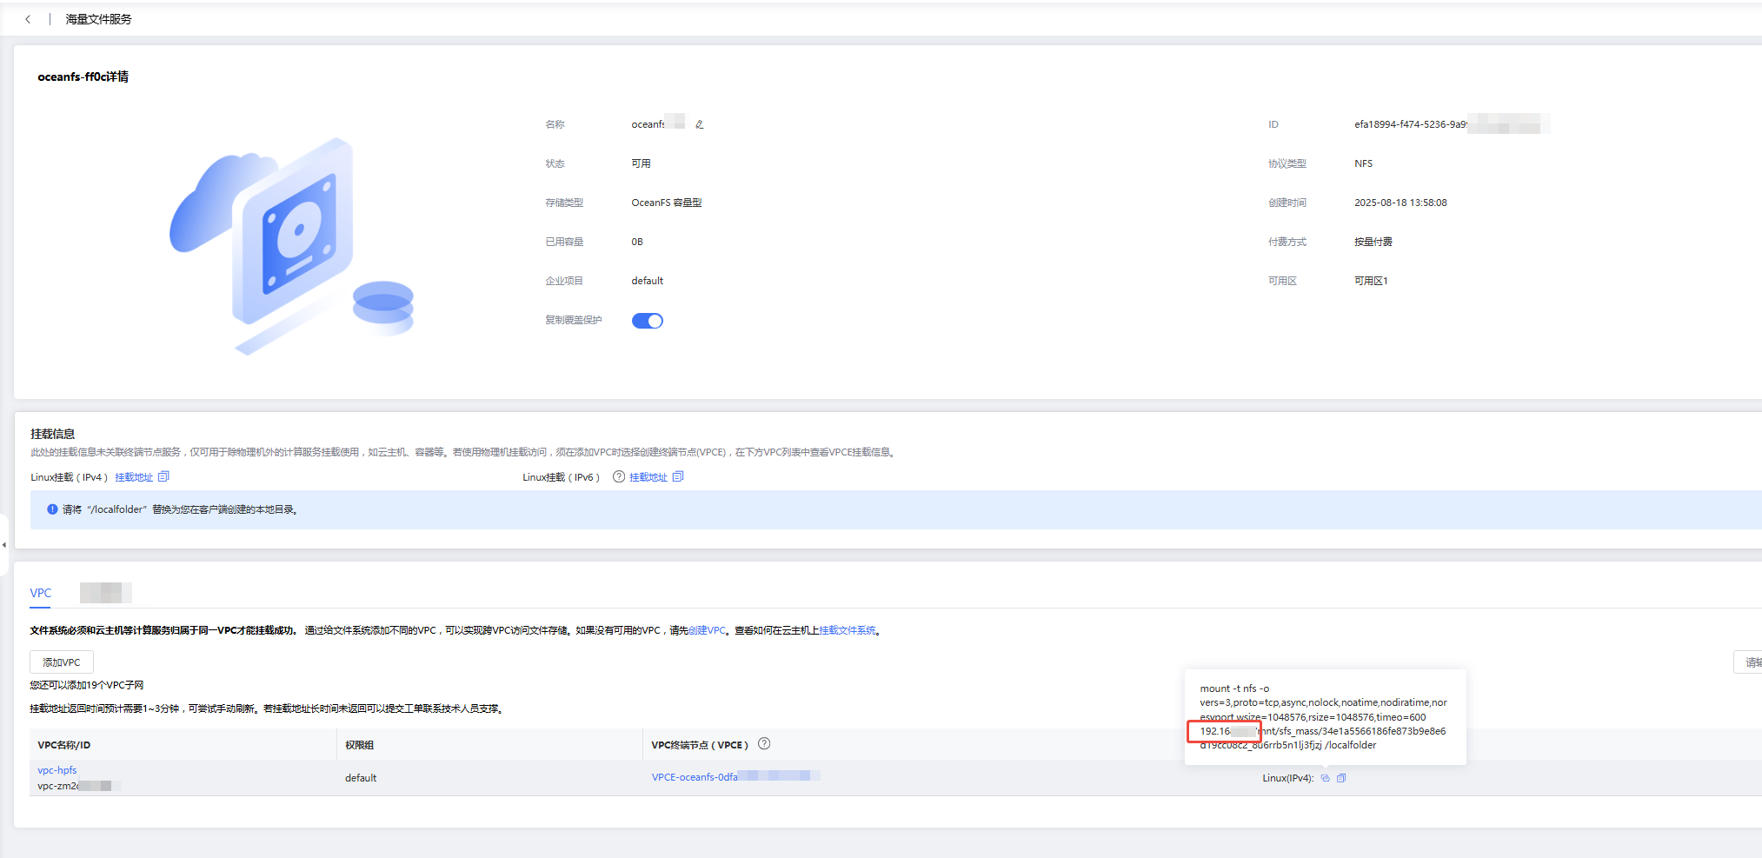Toggle the 复制覆盖保护 switch
1762x858 pixels.
[648, 321]
